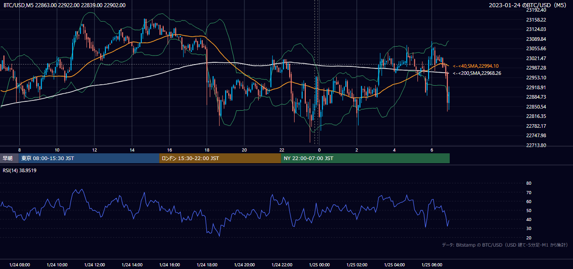
Task: Click hour tick 6 under price chart
Action: tap(432, 150)
